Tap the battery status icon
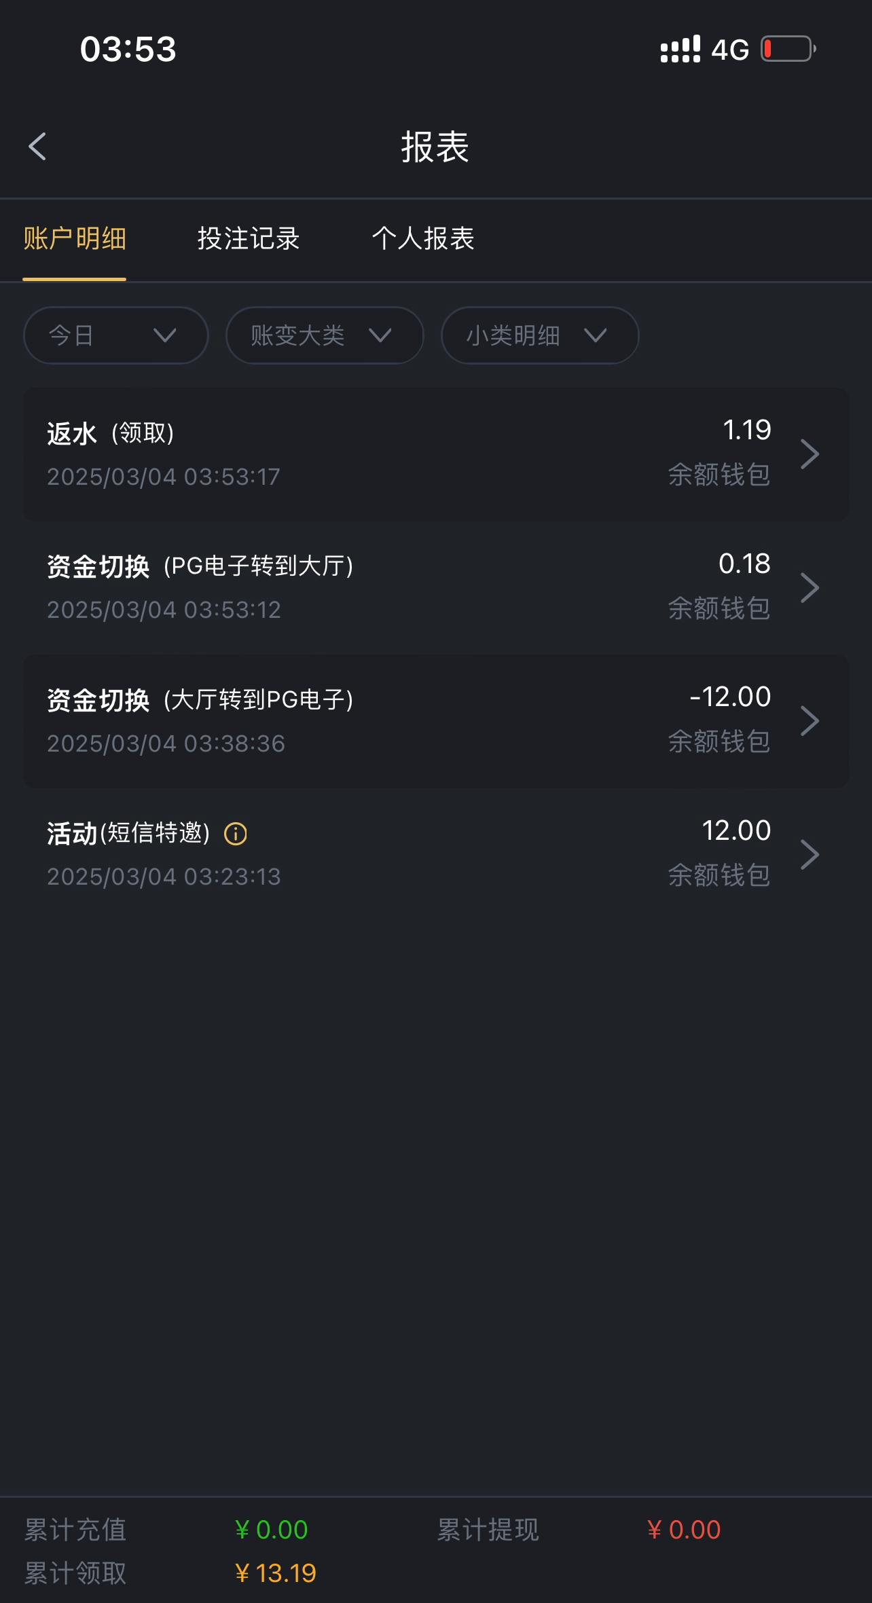 coord(788,49)
